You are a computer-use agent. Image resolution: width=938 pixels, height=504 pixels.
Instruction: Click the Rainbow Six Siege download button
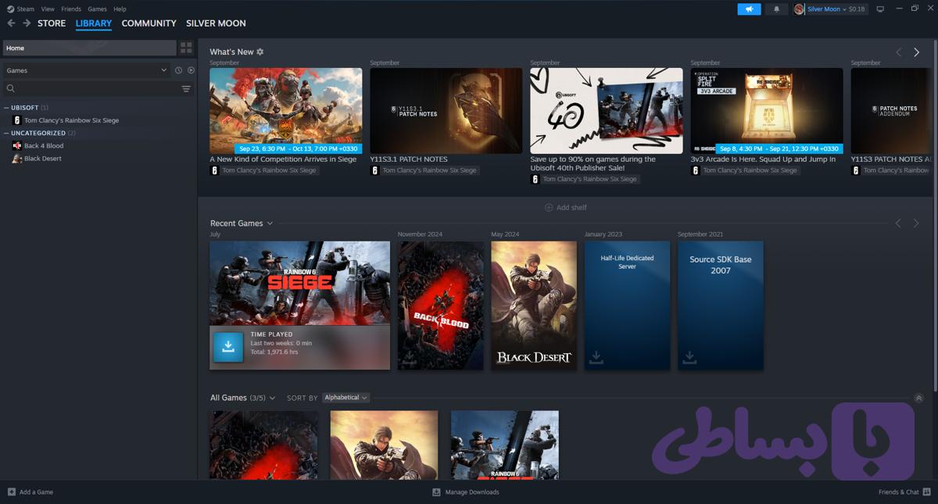[228, 348]
